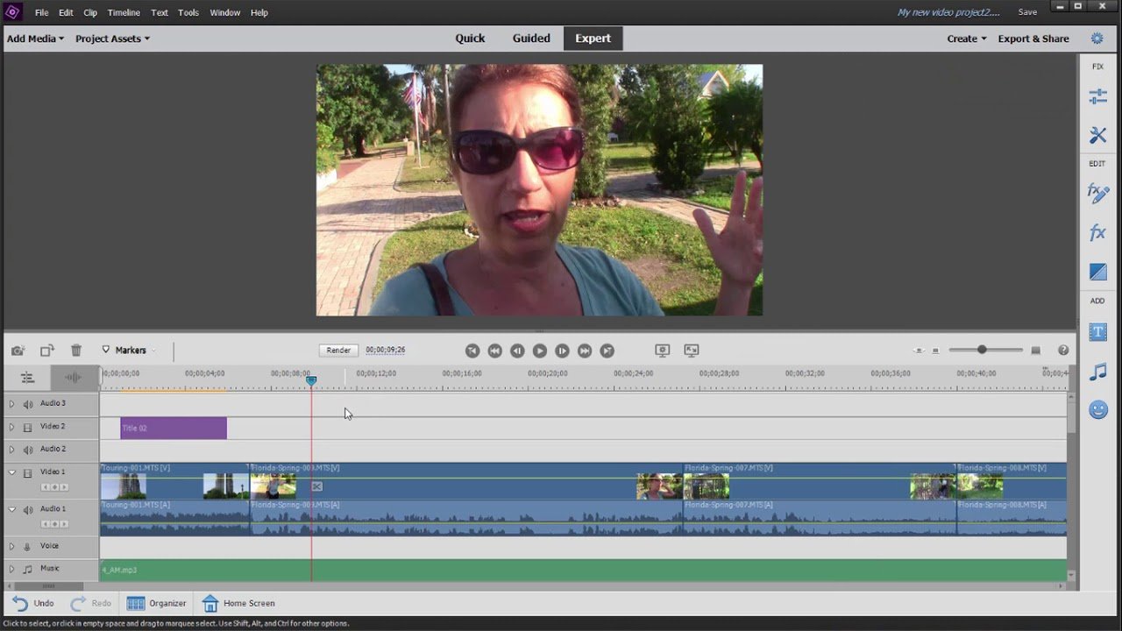1122x631 pixels.
Task: Click the timeline zoom slider handle
Action: tap(982, 351)
